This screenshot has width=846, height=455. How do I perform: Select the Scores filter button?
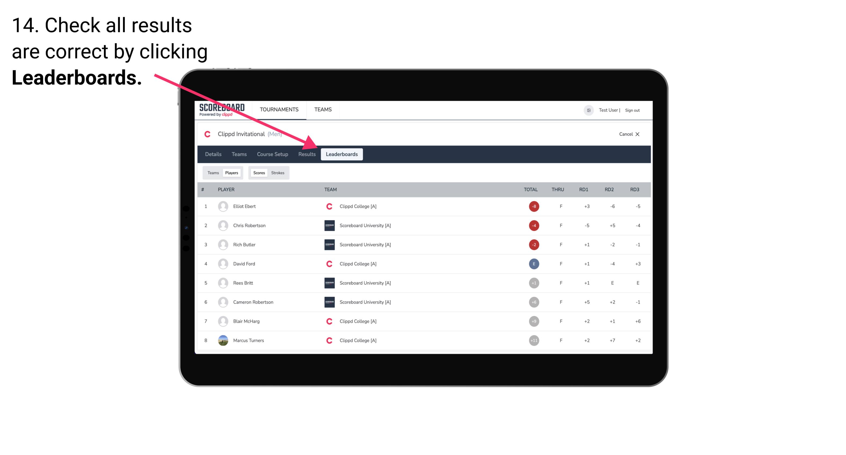pyautogui.click(x=259, y=173)
